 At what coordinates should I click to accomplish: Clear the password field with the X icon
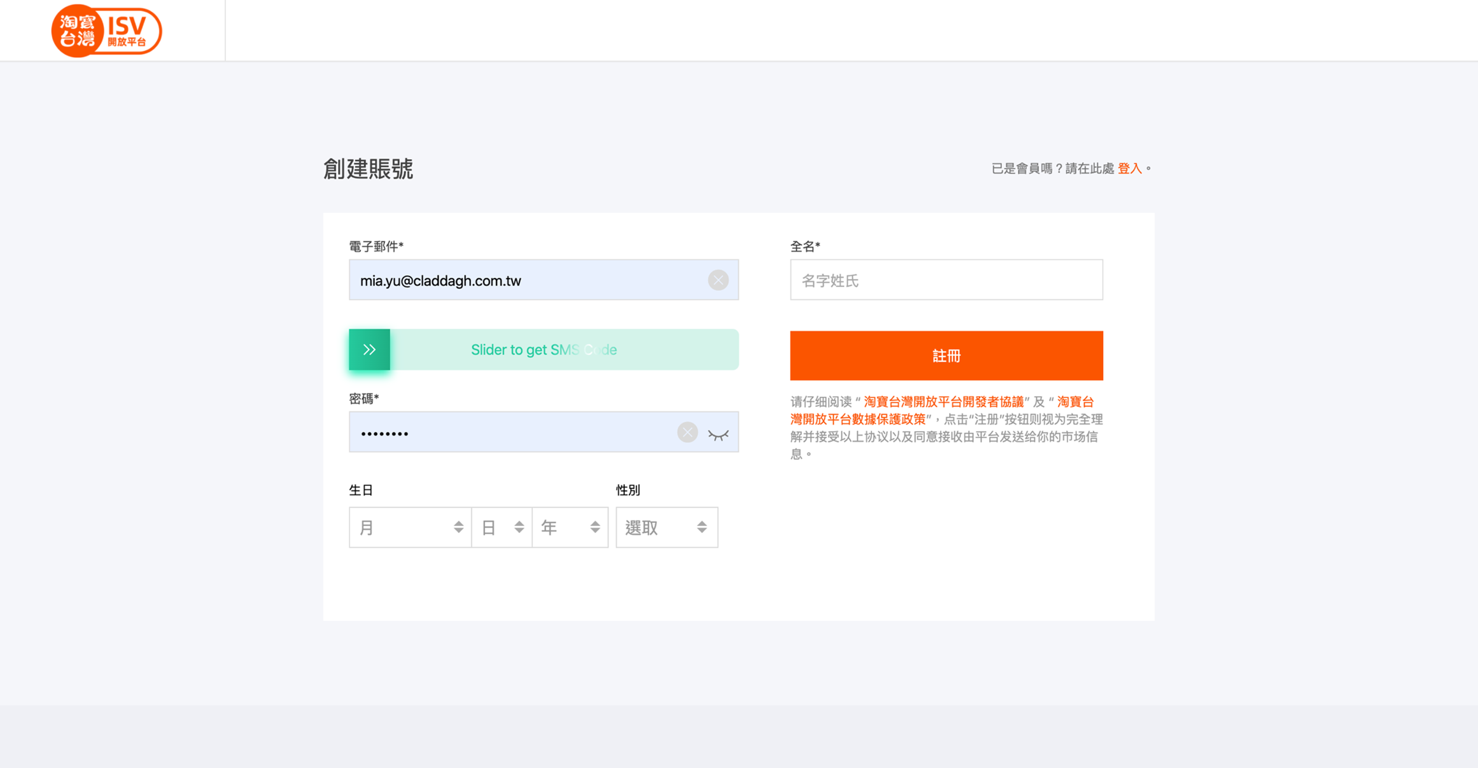point(687,432)
